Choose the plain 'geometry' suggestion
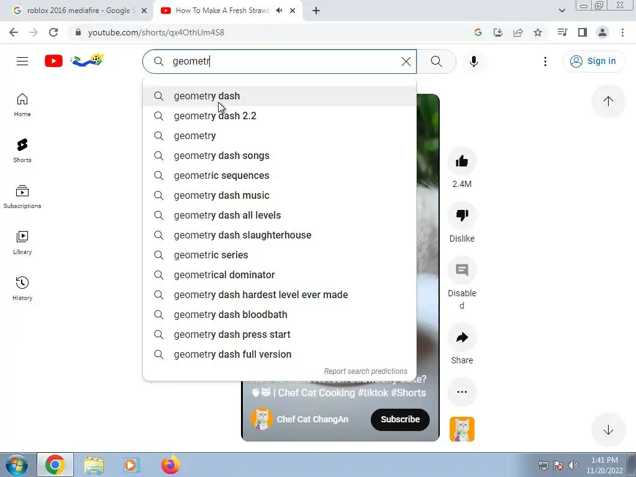The width and height of the screenshot is (636, 477). pyautogui.click(x=279, y=136)
